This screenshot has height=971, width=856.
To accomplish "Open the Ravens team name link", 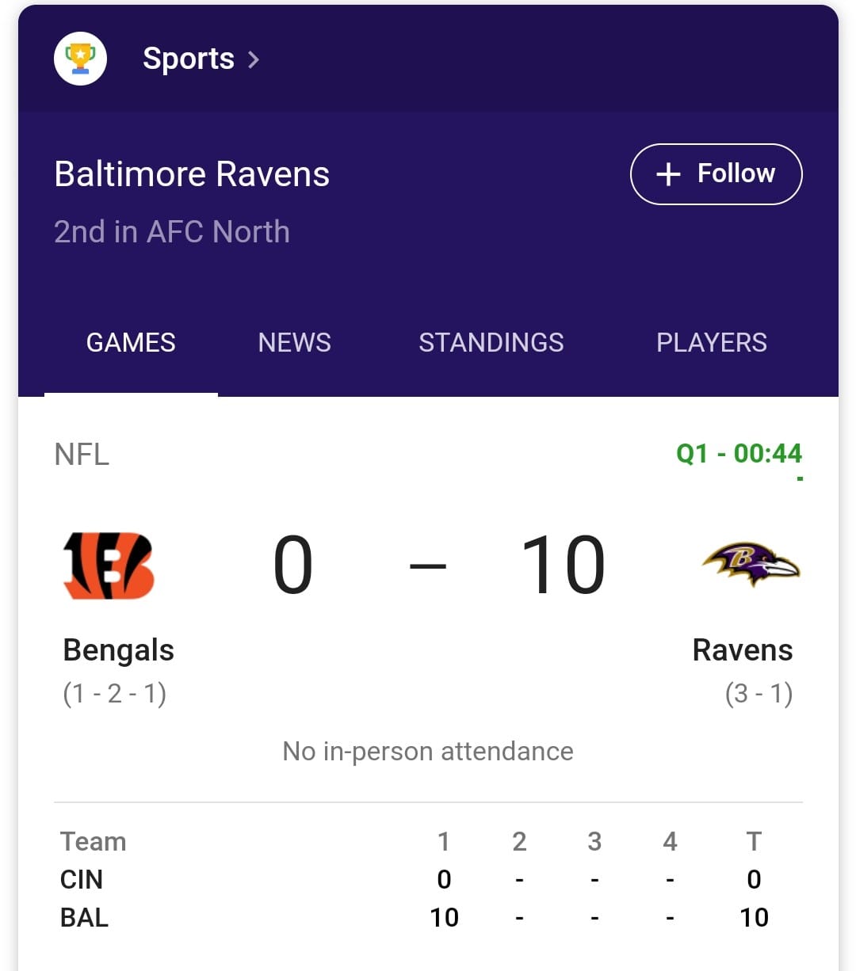I will click(742, 650).
